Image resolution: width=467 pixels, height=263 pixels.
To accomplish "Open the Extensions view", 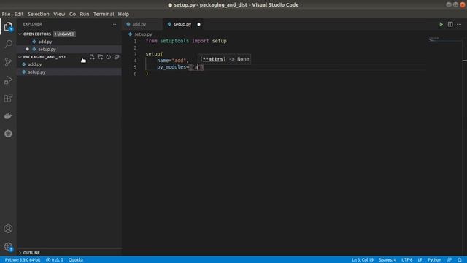I will [x=8, y=98].
